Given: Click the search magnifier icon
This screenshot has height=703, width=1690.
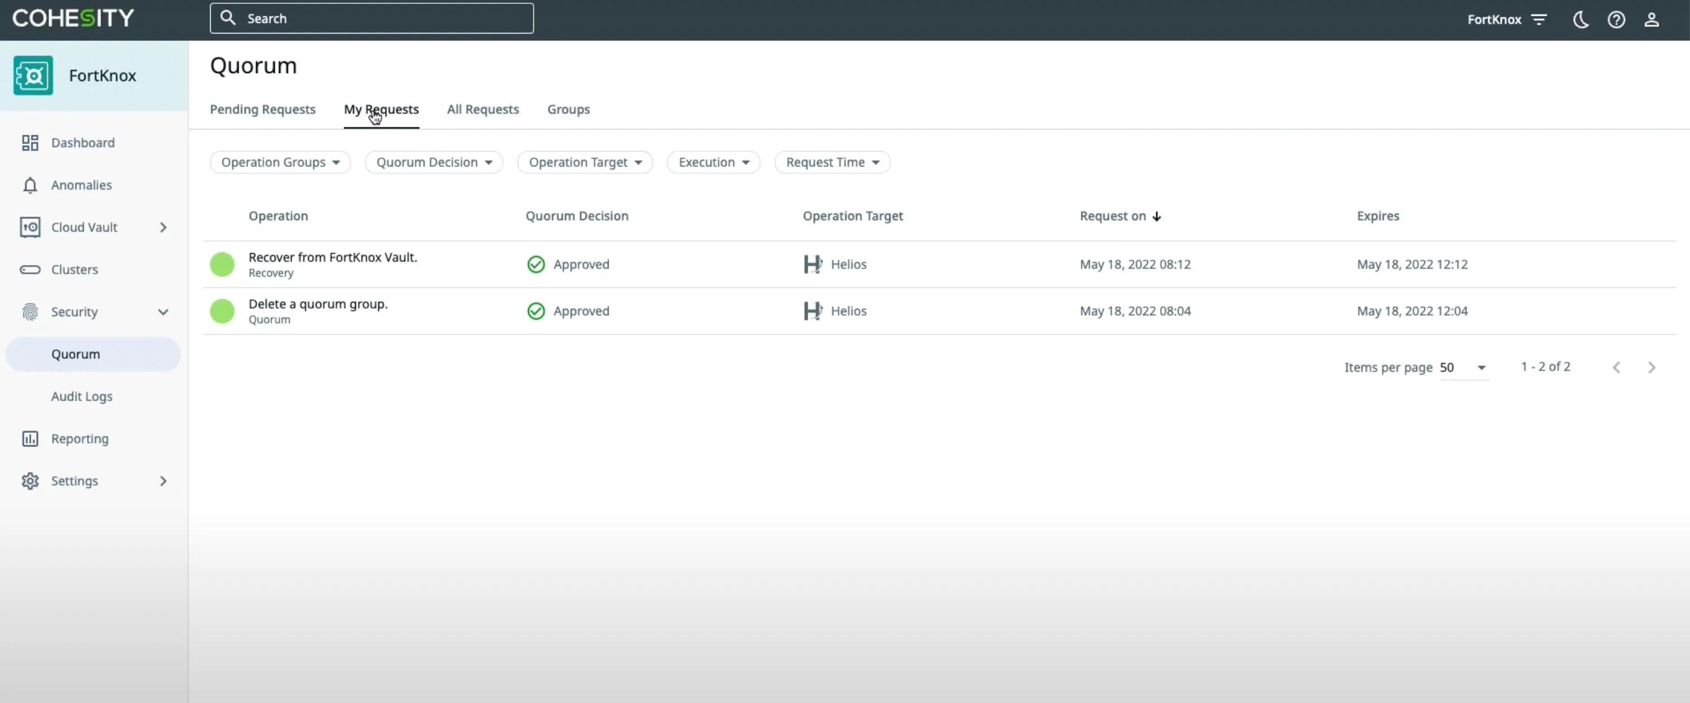Looking at the screenshot, I should tap(227, 18).
